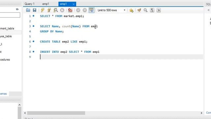Rollback transaction X icon
The height and width of the screenshot is (119, 211).
[x=85, y=10]
